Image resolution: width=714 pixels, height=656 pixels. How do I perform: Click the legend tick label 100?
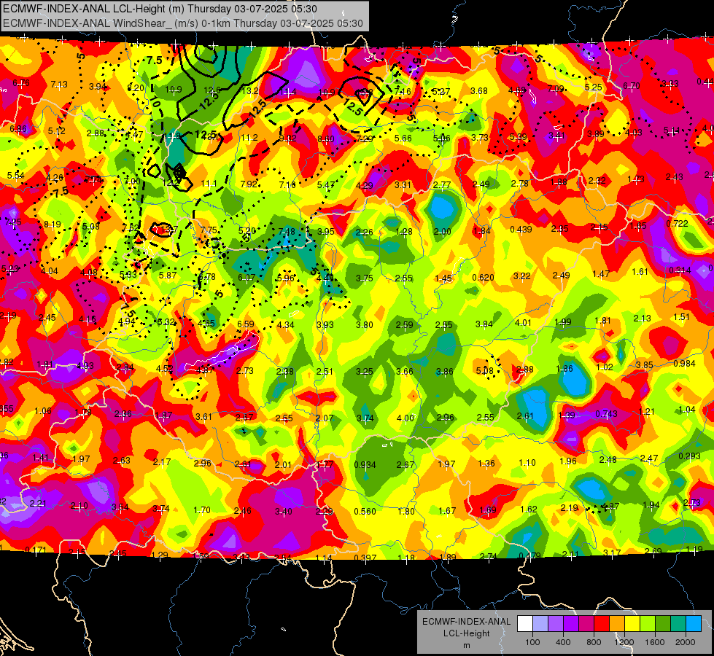[532, 642]
